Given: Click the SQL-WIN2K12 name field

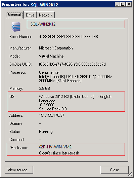Looking at the screenshot, I should click(76, 24).
